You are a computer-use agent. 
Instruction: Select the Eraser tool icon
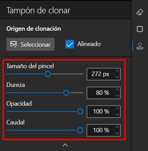pos(140,12)
